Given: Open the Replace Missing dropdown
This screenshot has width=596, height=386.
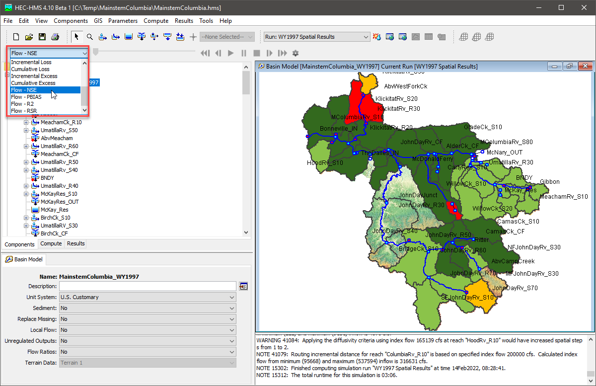Looking at the screenshot, I should tap(148, 319).
